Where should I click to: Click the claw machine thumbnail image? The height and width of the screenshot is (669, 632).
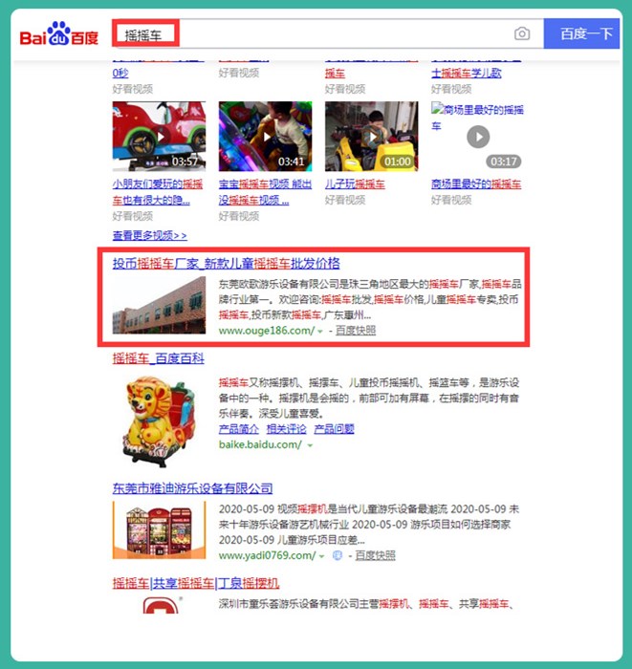159,529
